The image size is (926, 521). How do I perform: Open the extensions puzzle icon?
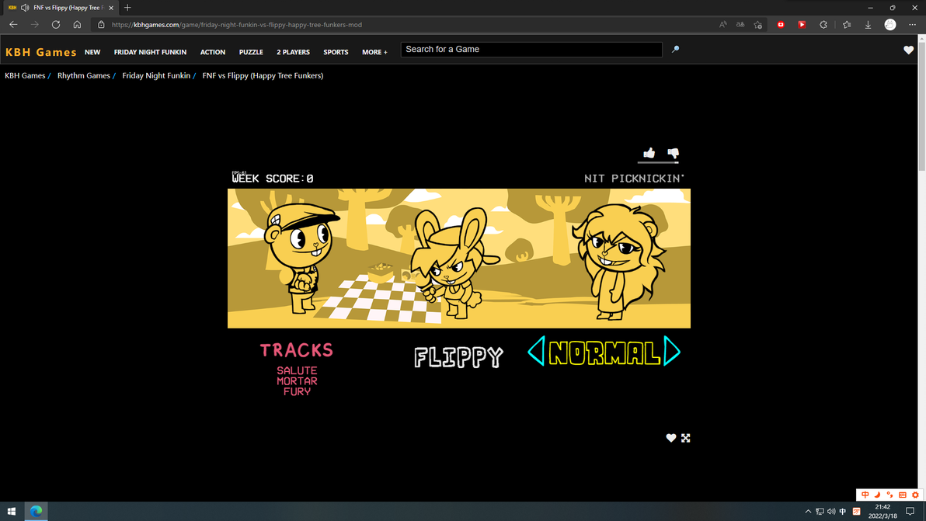tap(823, 25)
